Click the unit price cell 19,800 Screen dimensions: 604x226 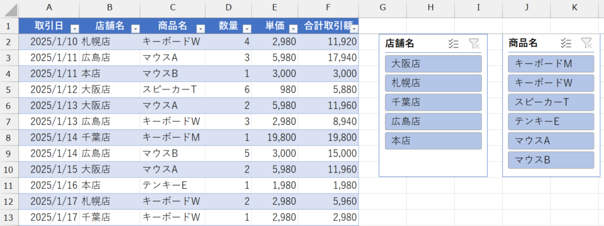pos(275,137)
